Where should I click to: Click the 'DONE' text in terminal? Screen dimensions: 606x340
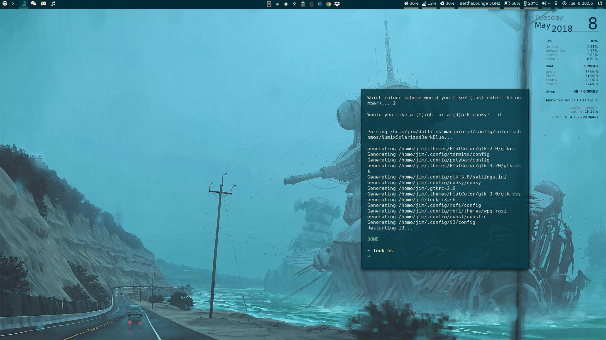pos(373,239)
